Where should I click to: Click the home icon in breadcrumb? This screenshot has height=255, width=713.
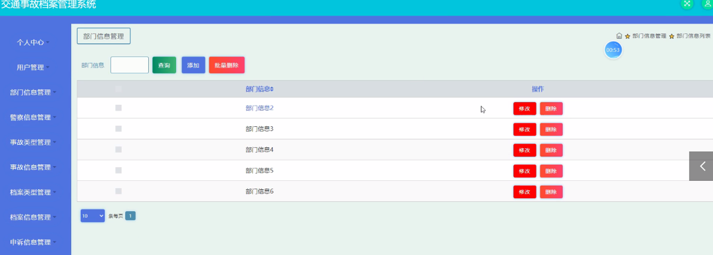pyautogui.click(x=619, y=36)
